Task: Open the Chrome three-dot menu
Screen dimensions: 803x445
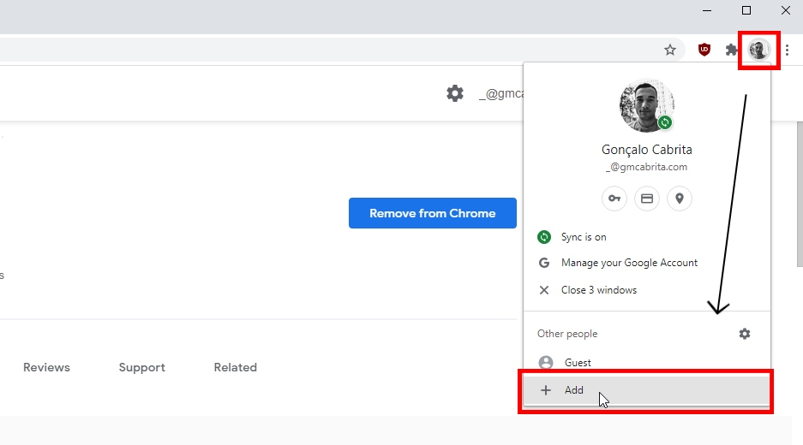Action: tap(787, 50)
